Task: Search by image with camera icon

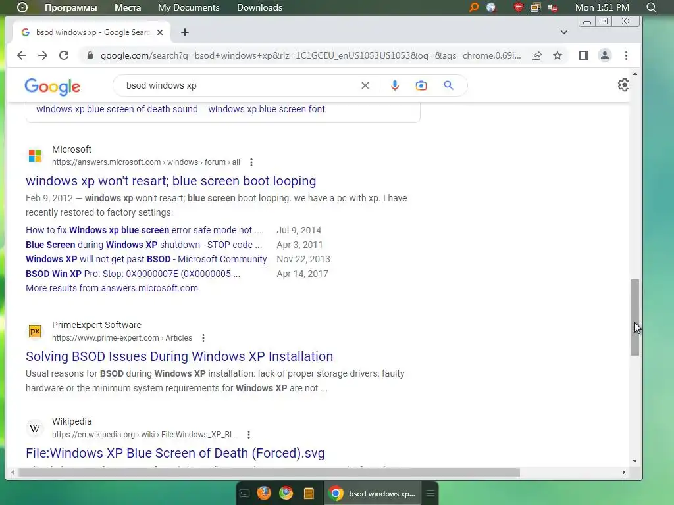Action: point(421,85)
